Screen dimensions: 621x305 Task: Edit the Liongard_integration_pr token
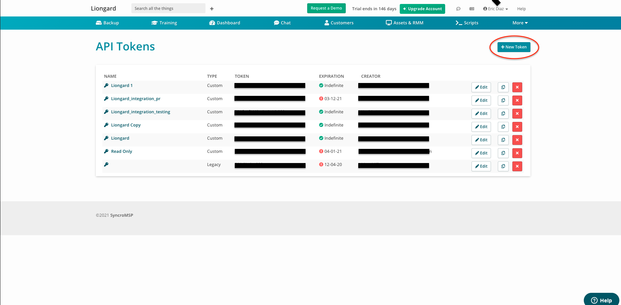click(x=481, y=100)
